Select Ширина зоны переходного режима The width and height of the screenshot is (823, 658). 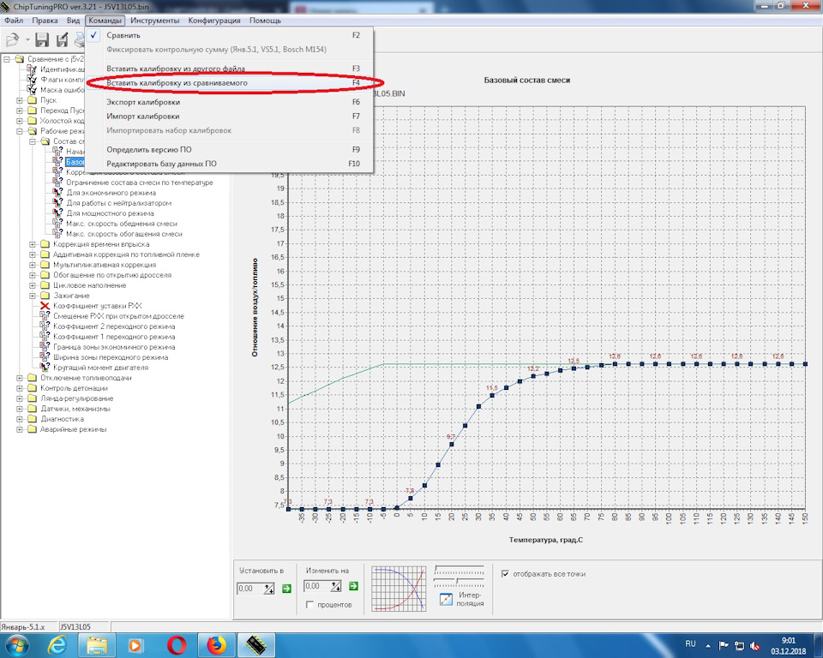pyautogui.click(x=111, y=357)
